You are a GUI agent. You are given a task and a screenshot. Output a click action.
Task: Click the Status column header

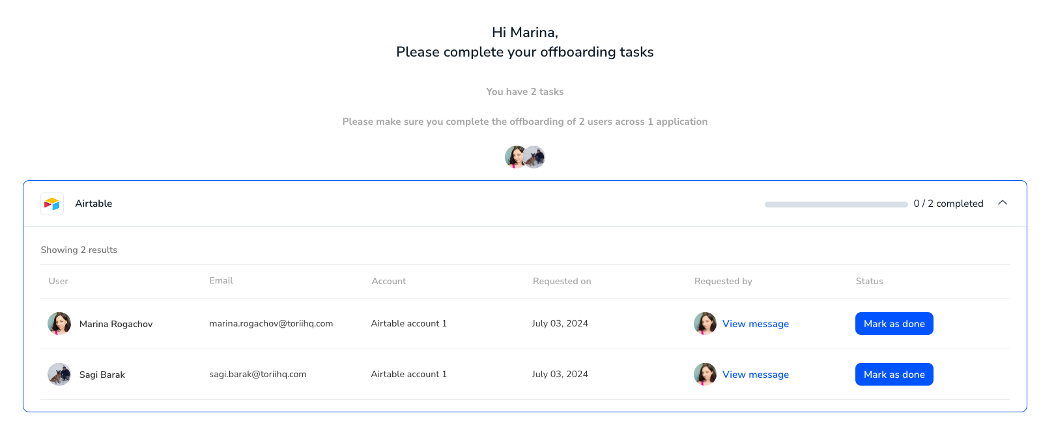coord(870,281)
